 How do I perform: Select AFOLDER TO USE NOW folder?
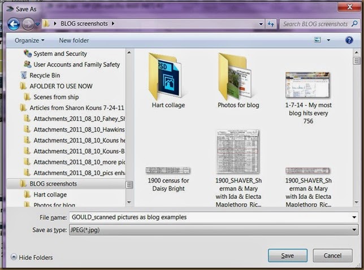pos(61,86)
